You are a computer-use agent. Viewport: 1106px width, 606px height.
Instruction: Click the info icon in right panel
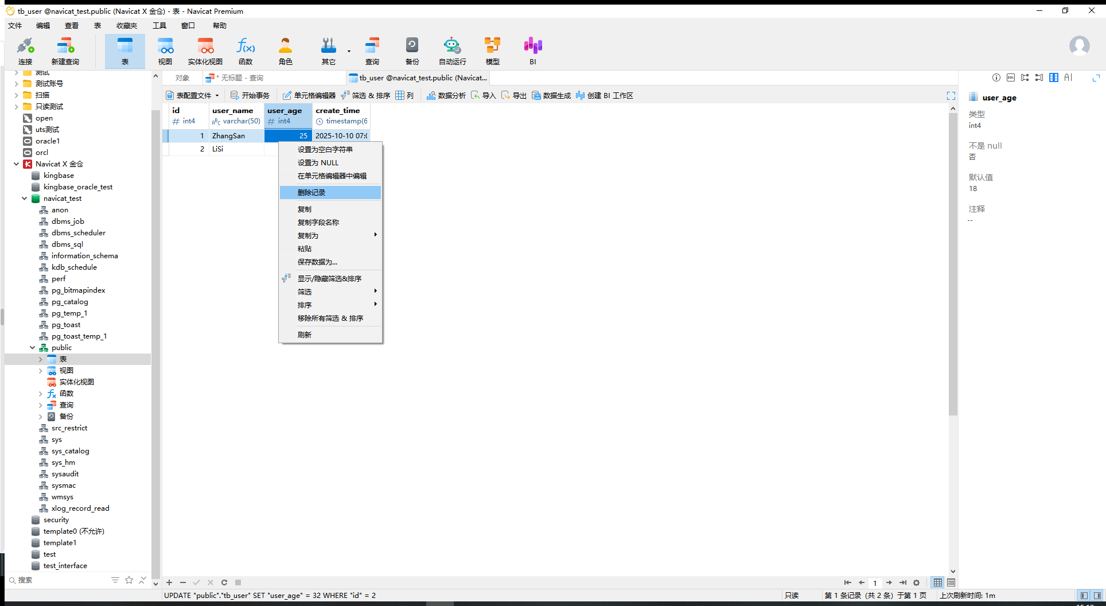(996, 77)
